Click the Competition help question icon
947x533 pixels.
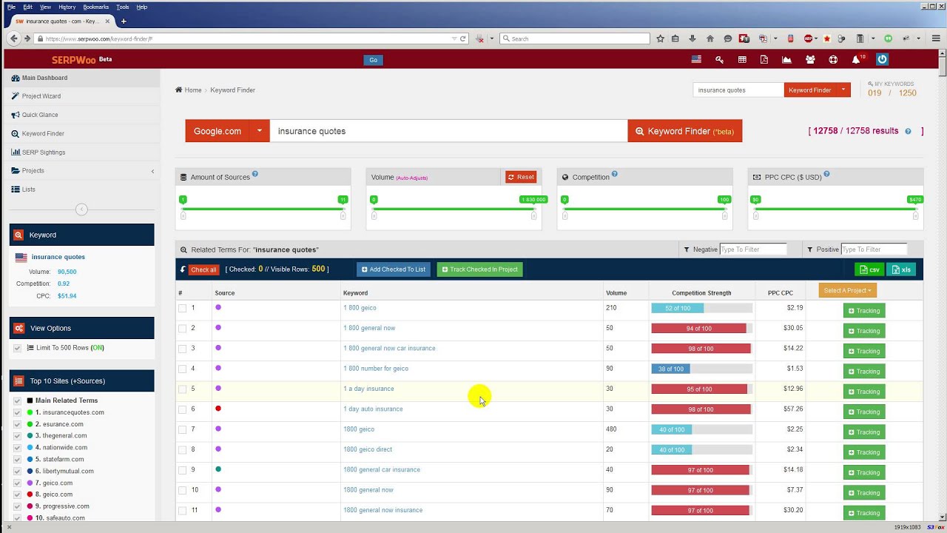click(615, 174)
